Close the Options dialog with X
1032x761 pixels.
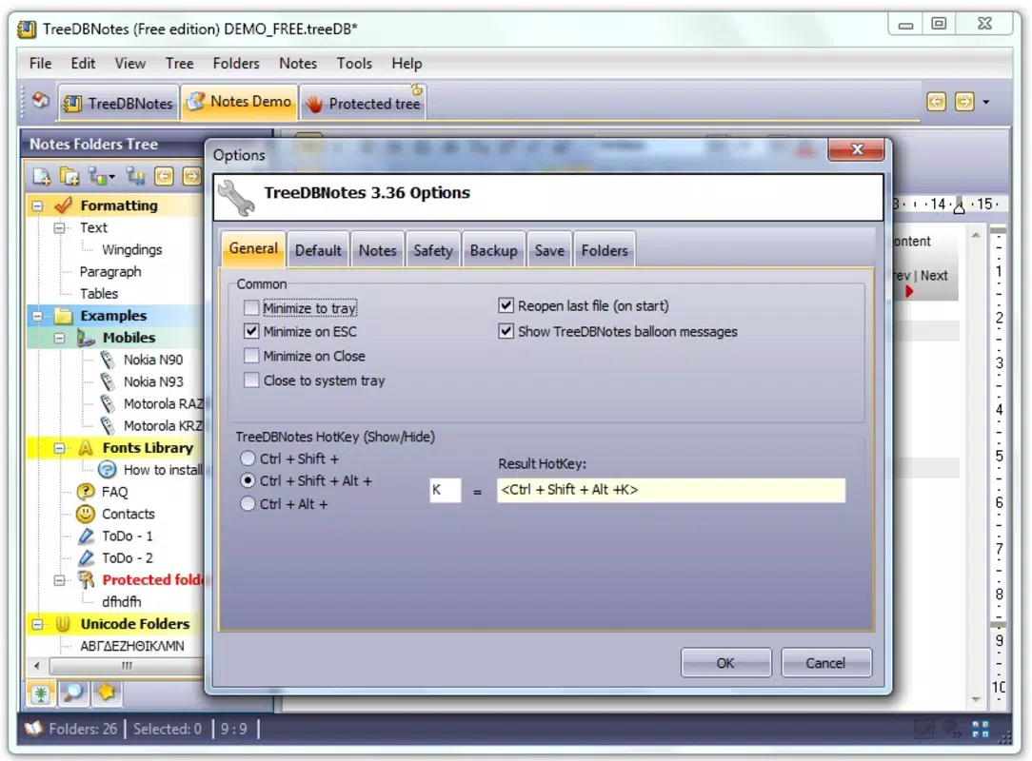856,149
